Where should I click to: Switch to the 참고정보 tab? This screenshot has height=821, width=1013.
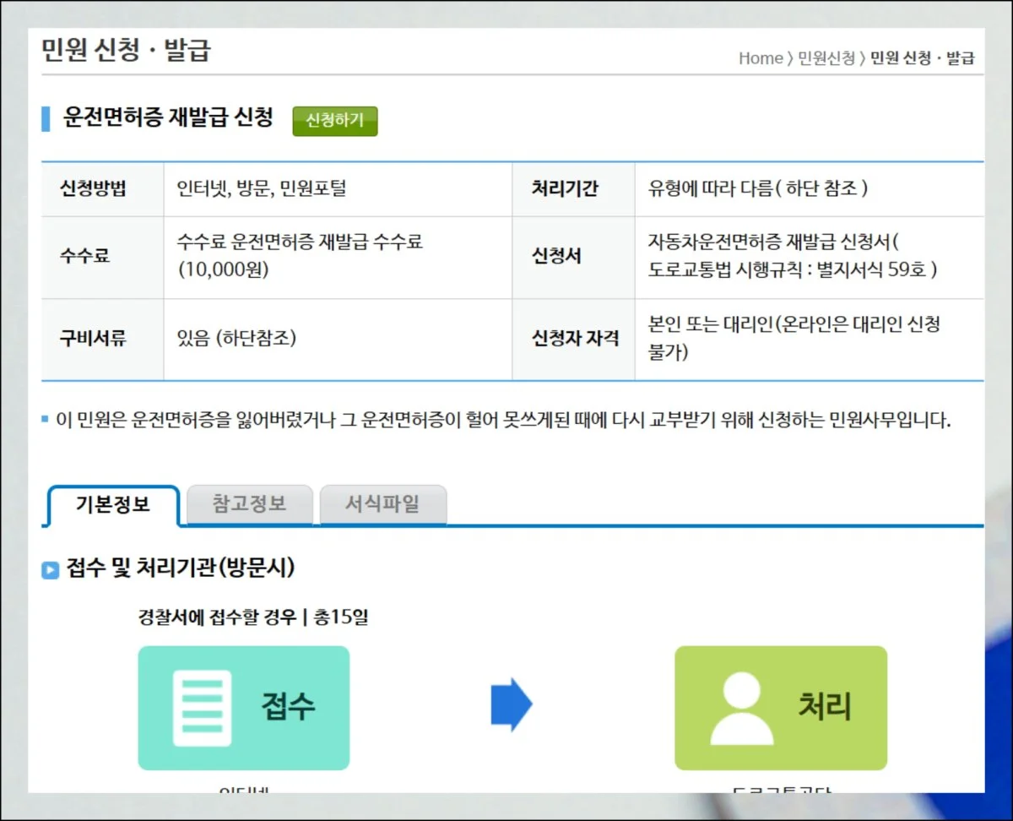tap(249, 504)
